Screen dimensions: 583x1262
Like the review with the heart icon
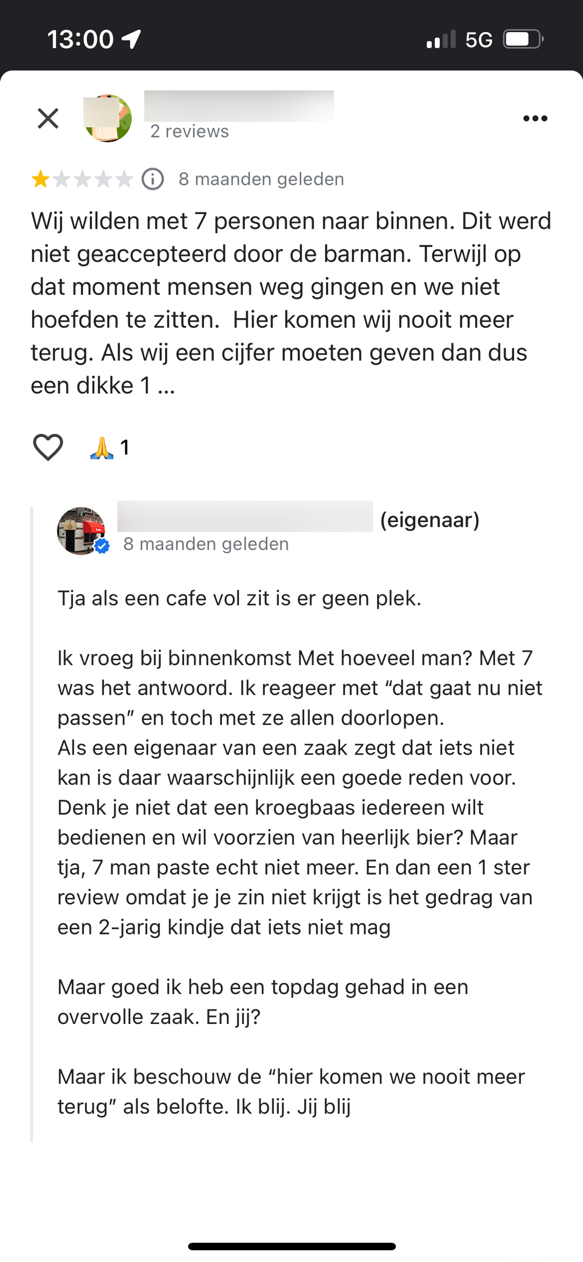[48, 447]
